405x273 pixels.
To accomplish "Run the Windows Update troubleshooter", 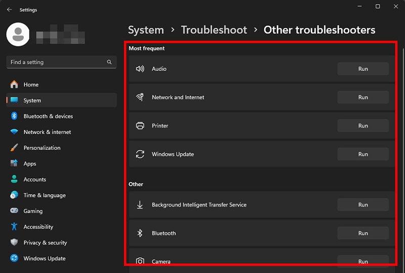I will click(x=363, y=154).
